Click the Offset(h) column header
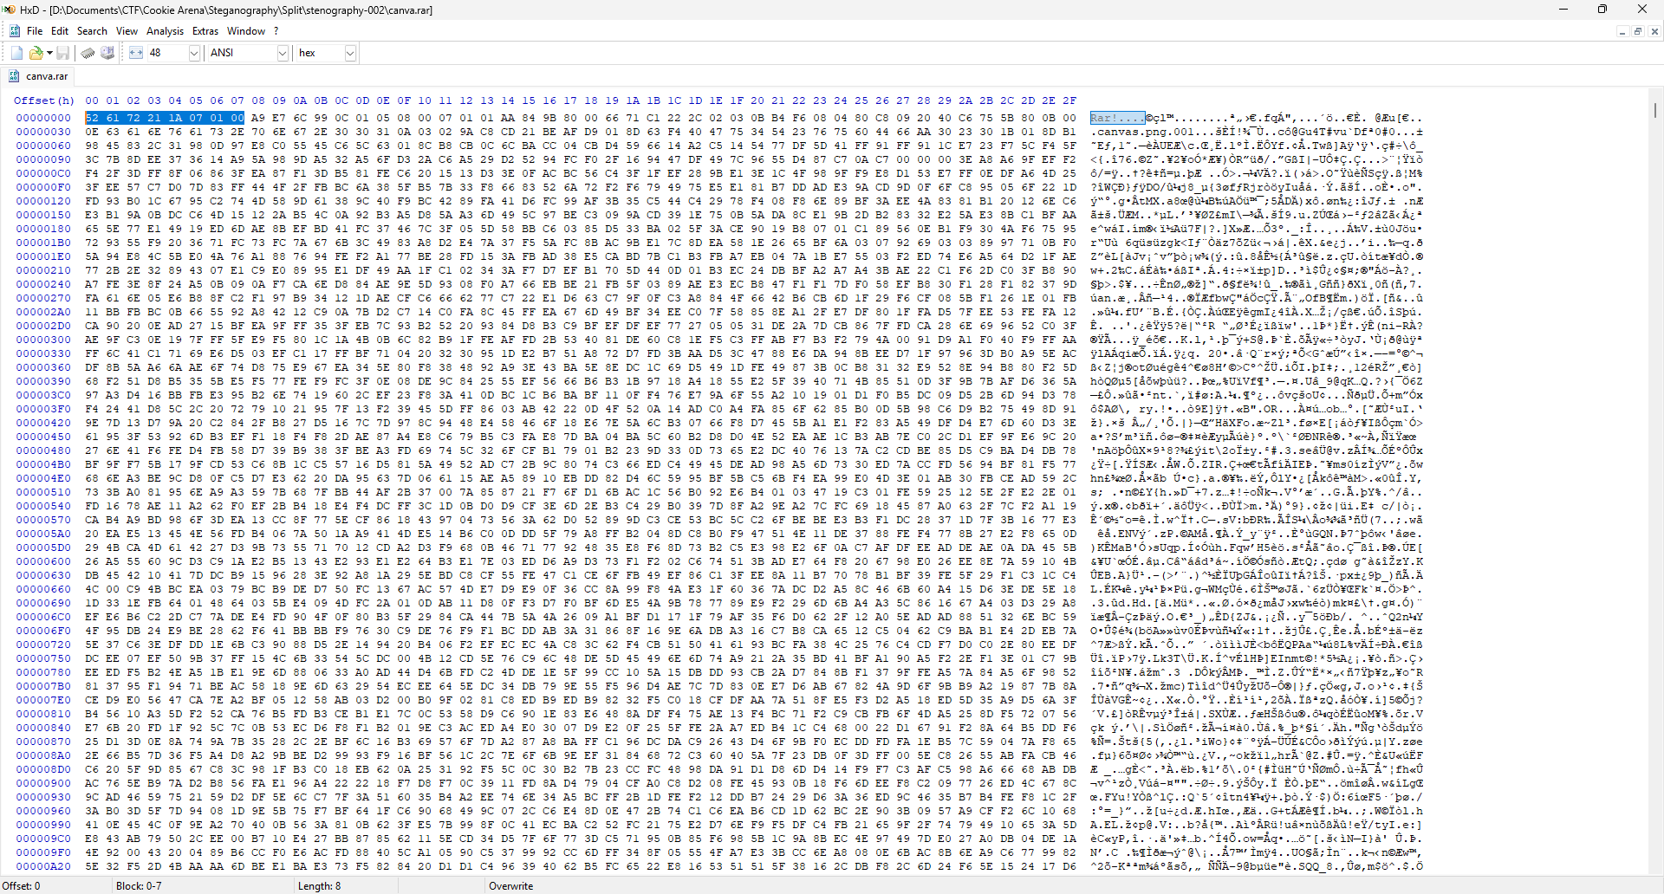Screen dimensions: 1664x894 [44, 100]
